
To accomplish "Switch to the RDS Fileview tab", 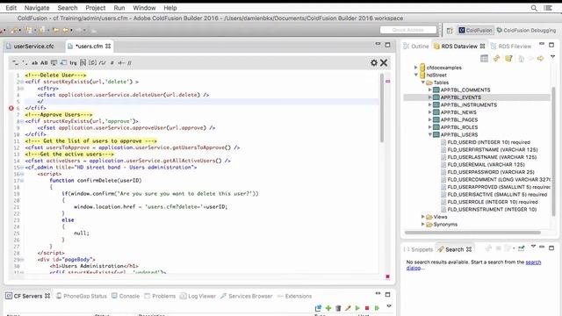I will pos(511,47).
